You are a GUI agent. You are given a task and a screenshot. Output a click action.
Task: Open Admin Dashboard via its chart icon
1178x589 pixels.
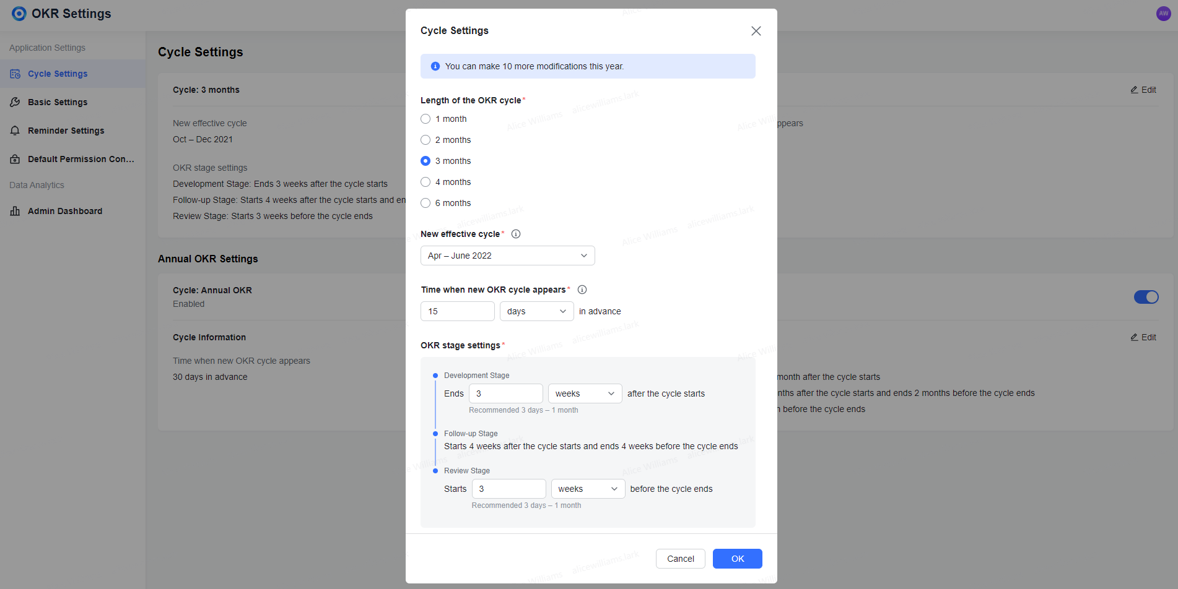click(15, 210)
